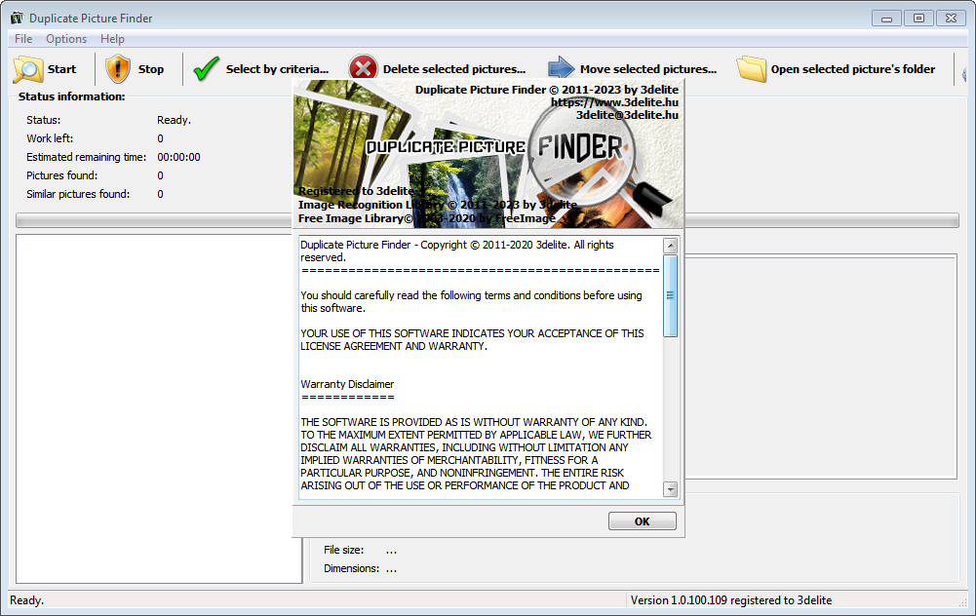Click the Stop shield icon
The height and width of the screenshot is (616, 976).
click(118, 69)
